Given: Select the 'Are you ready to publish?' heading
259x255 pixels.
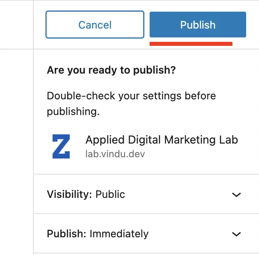Looking at the screenshot, I should coord(111,70).
